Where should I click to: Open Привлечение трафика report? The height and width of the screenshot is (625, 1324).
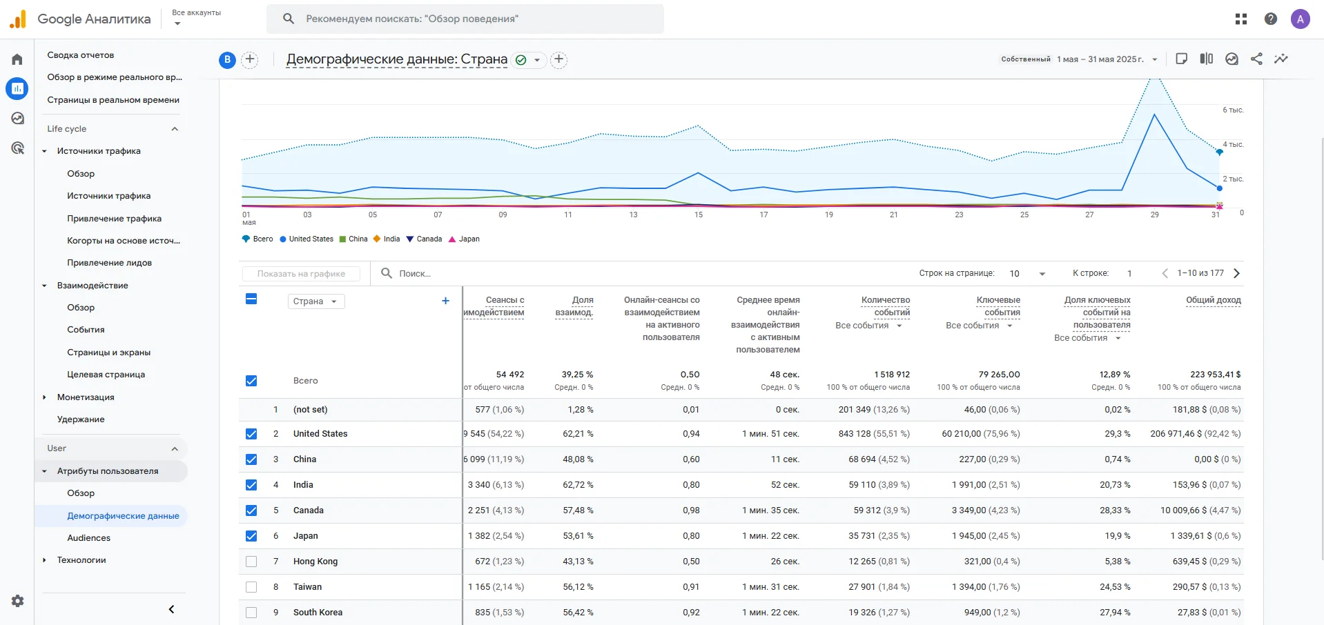pos(114,219)
